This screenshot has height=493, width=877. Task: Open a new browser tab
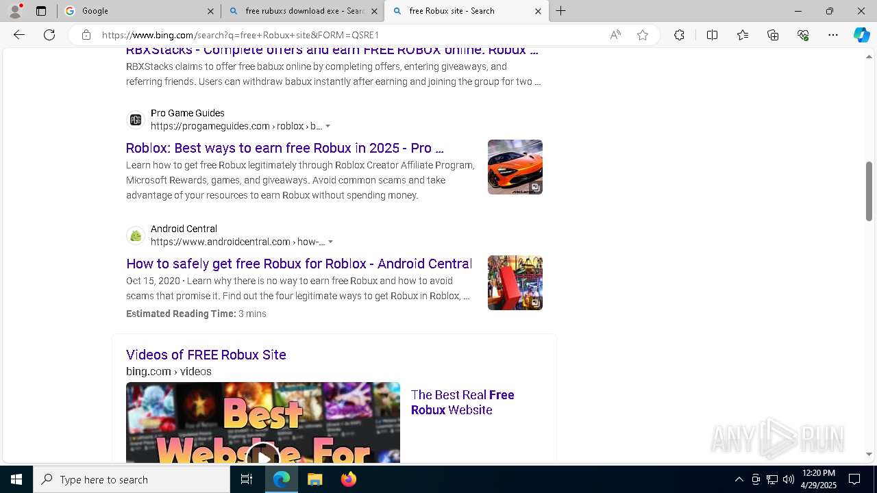(560, 11)
